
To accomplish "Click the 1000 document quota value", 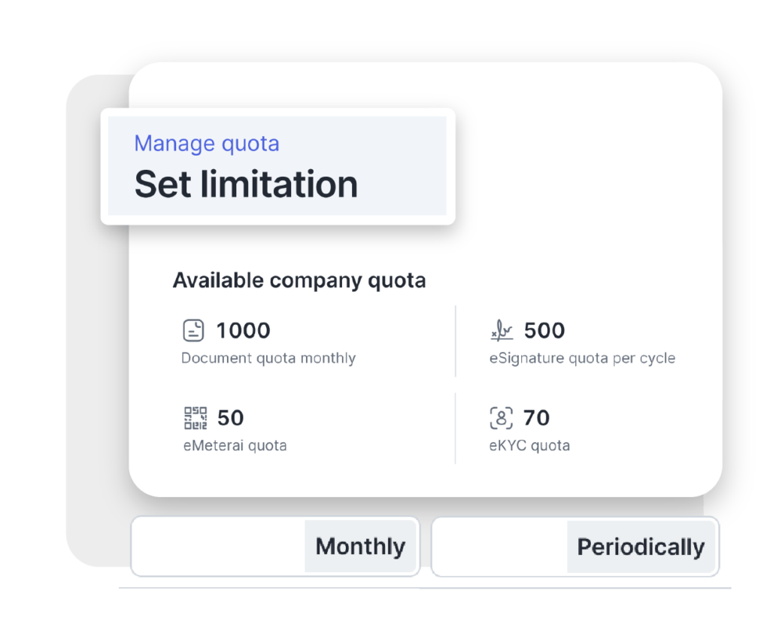I will coord(243,331).
